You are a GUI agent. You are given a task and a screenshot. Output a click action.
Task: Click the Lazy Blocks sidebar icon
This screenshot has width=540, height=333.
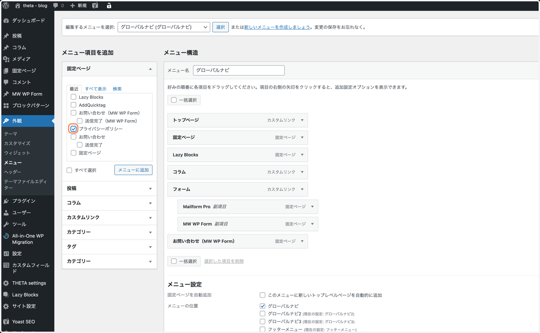tap(6, 295)
